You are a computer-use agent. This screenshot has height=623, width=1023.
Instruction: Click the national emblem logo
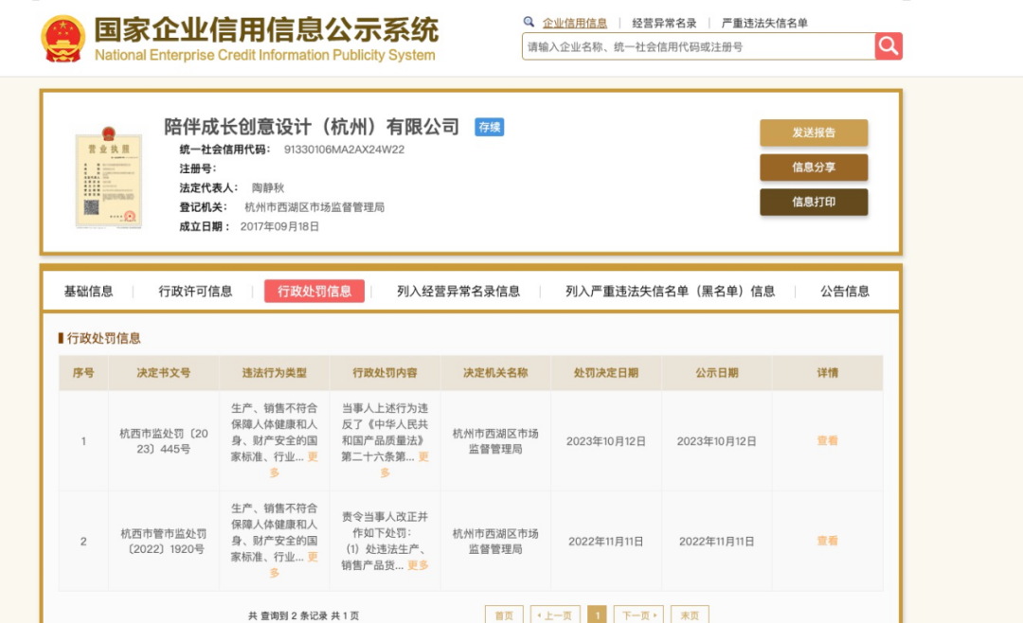[63, 39]
